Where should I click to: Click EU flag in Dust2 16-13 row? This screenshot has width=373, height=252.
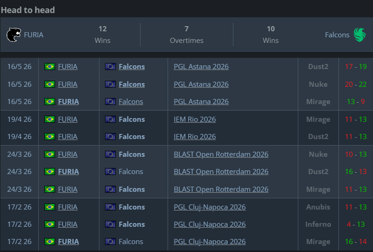(110, 171)
